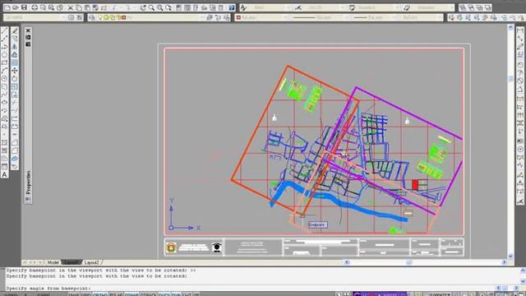Viewport: 526px width, 296px height.
Task: Activate Zoom Realtime magnifier tool
Action: point(151,7)
